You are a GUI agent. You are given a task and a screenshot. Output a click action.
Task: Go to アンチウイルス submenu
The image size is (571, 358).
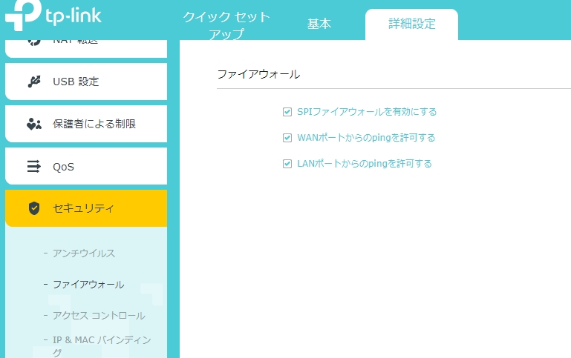click(84, 253)
